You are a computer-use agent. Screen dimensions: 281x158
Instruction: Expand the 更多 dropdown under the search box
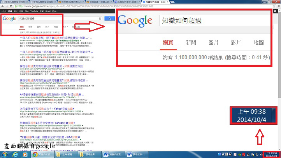tap(65, 27)
